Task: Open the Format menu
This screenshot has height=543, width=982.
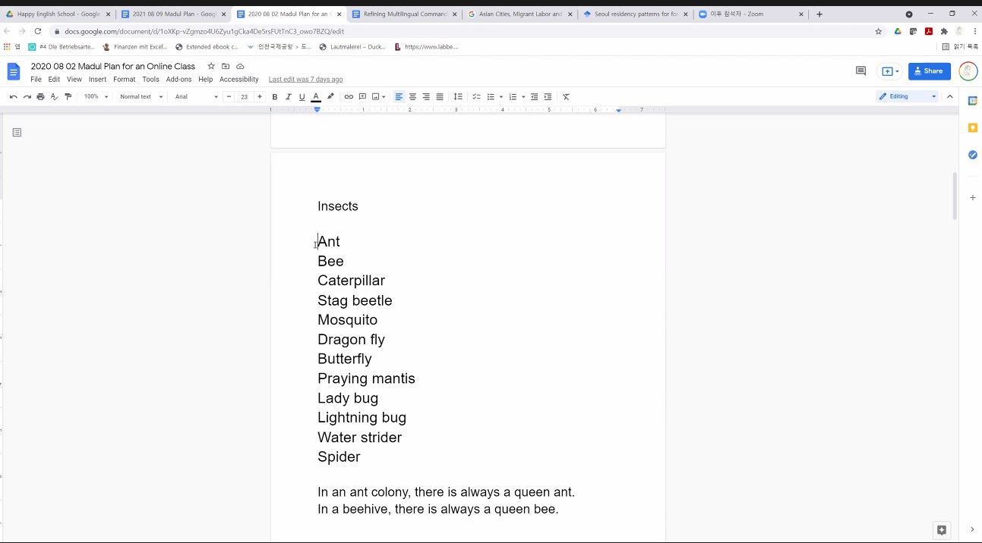Action: (124, 80)
